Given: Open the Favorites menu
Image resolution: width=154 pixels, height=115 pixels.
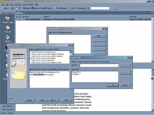Looking at the screenshot, I should (x=18, y=5).
